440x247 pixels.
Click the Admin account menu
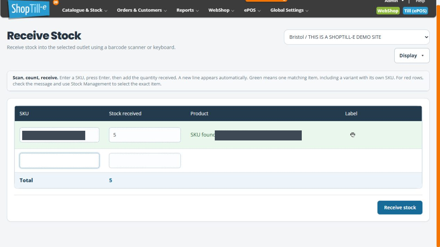394,1
